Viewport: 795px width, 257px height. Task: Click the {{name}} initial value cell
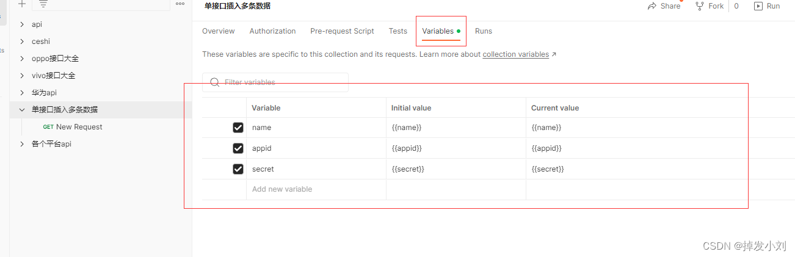456,128
